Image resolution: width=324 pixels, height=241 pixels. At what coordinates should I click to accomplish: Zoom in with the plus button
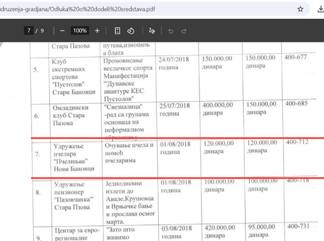tap(97, 31)
